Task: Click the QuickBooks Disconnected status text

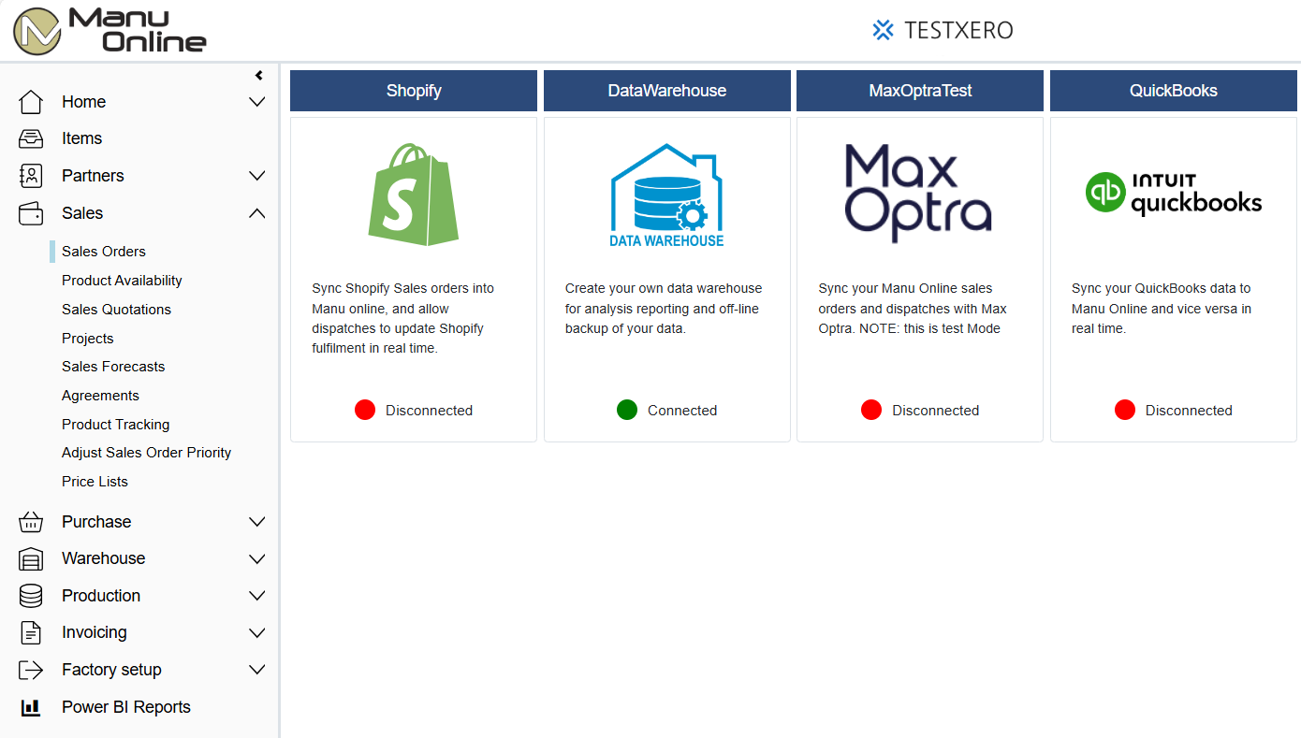Action: click(1189, 410)
